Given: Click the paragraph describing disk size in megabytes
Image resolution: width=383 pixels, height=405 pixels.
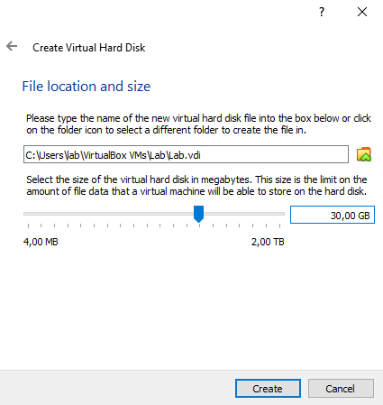Looking at the screenshot, I should click(x=196, y=185).
